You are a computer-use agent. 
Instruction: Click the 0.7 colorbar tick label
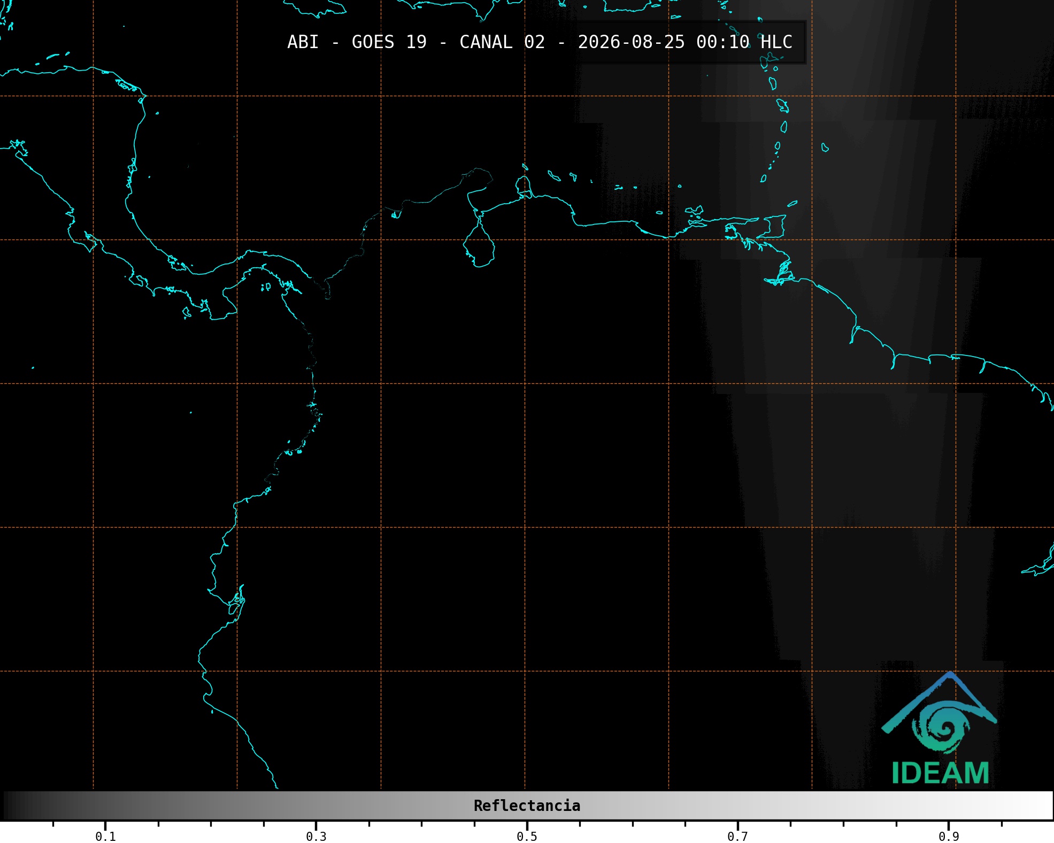click(x=737, y=837)
